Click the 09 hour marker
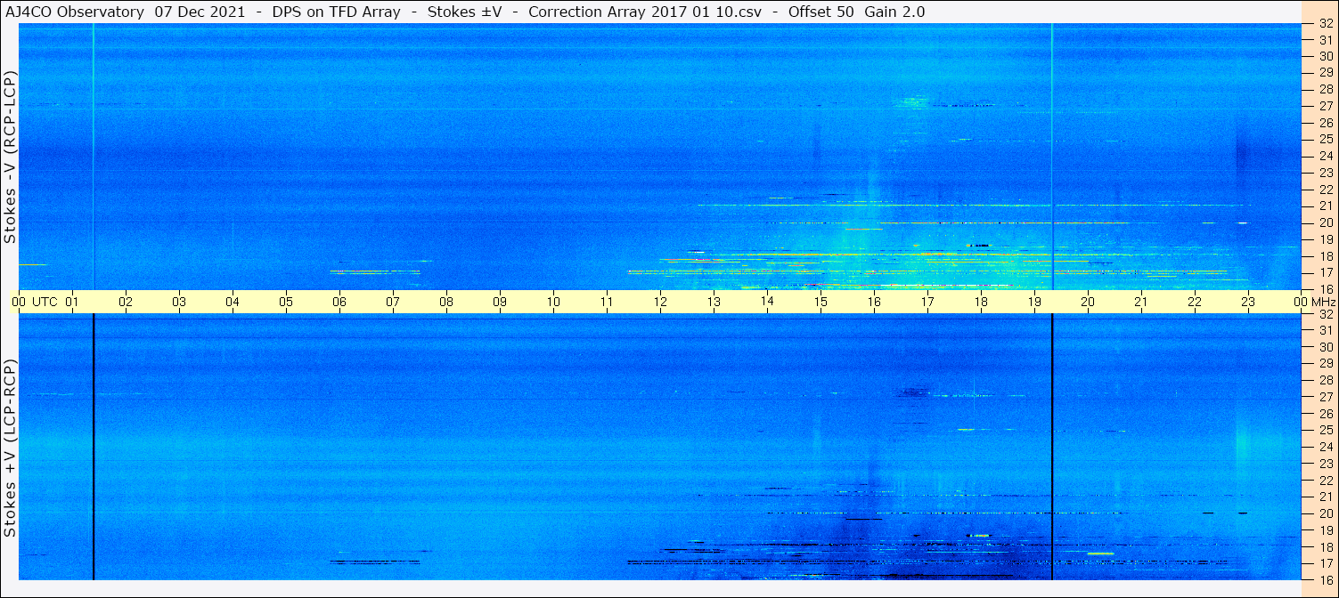 pos(500,302)
